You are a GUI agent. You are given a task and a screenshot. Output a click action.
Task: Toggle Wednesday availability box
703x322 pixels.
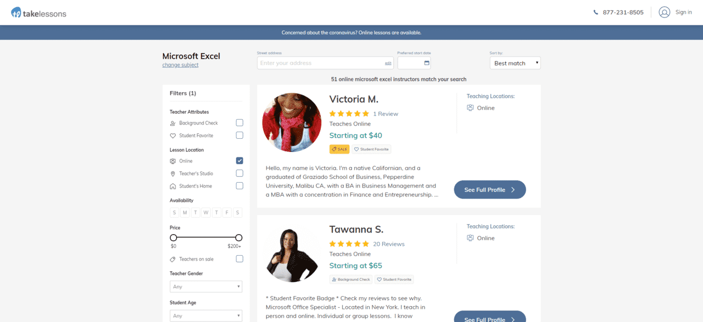206,212
